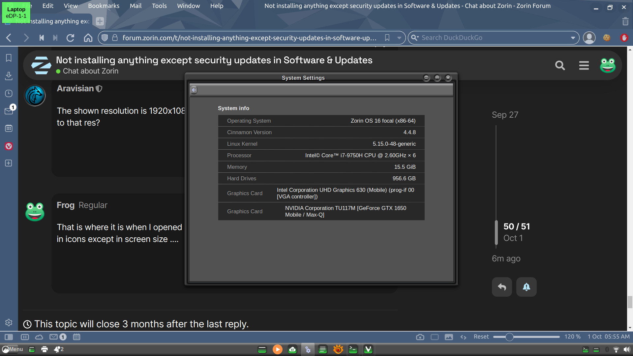
Task: Go back in System Settings window
Action: tap(194, 90)
